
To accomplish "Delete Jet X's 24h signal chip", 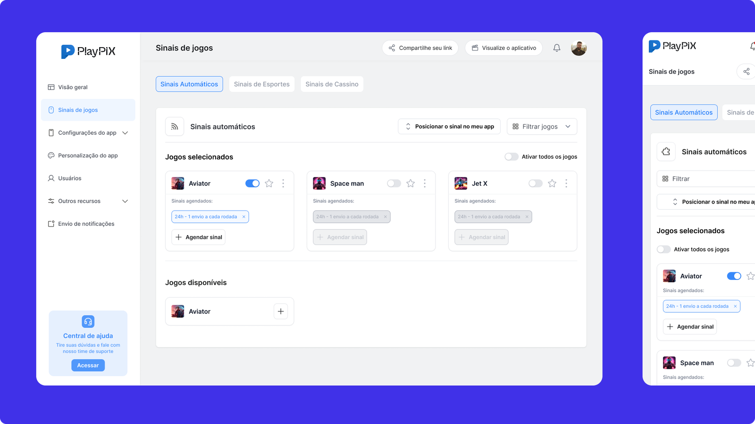I will pyautogui.click(x=527, y=217).
